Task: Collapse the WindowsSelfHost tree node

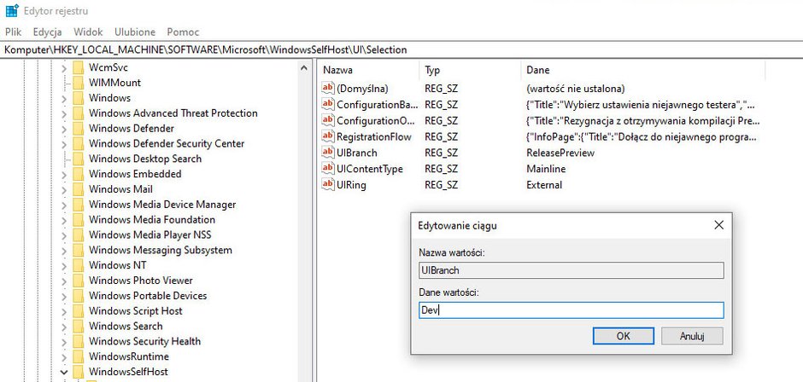Action: (x=64, y=372)
